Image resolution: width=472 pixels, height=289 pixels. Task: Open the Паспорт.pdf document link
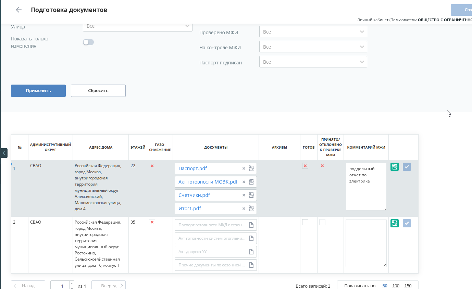point(192,168)
